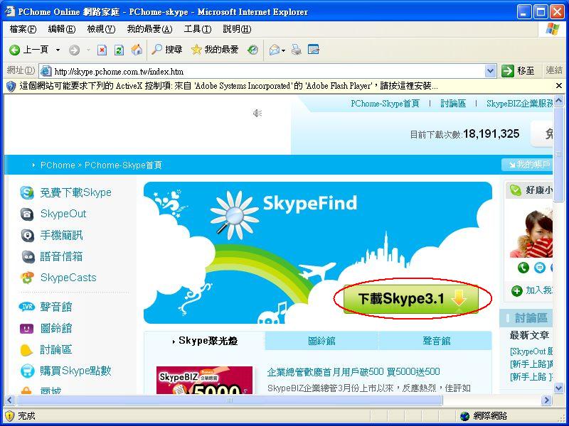Click the Mail envelope toolbar icon
The width and height of the screenshot is (569, 426).
point(275,50)
